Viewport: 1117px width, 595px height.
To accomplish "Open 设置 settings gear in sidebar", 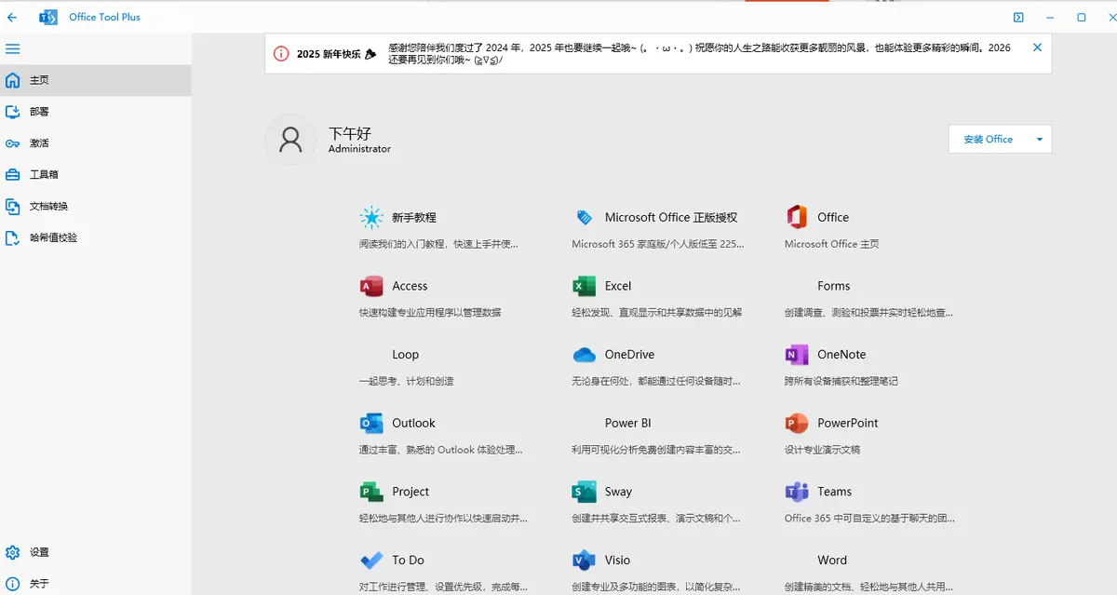I will 96,552.
